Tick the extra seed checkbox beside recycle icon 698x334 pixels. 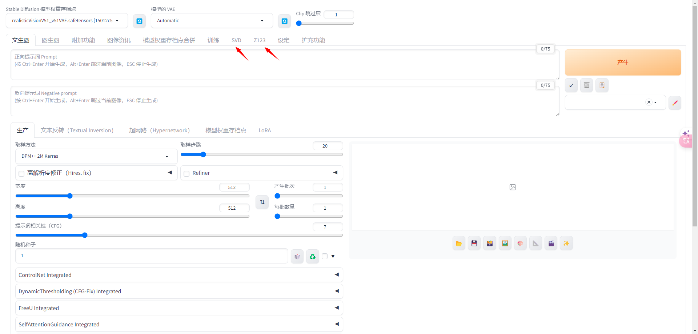[325, 256]
